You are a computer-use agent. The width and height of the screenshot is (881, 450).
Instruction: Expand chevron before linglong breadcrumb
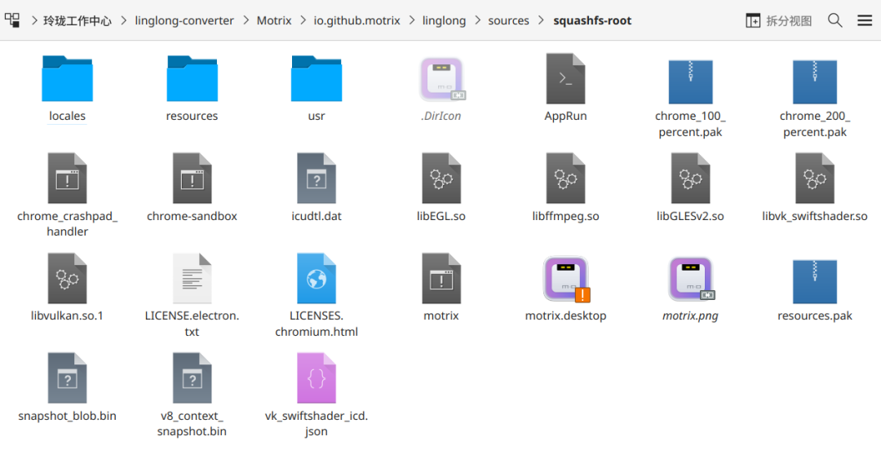412,20
